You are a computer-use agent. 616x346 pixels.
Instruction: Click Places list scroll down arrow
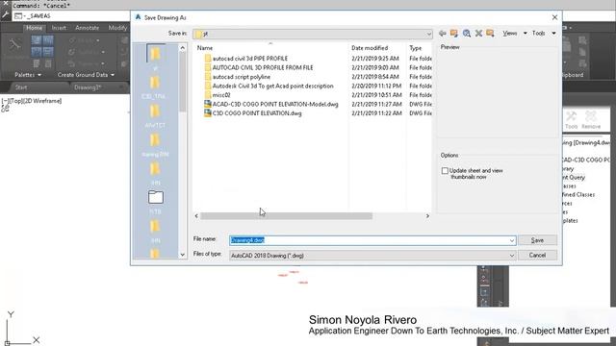[x=182, y=255]
